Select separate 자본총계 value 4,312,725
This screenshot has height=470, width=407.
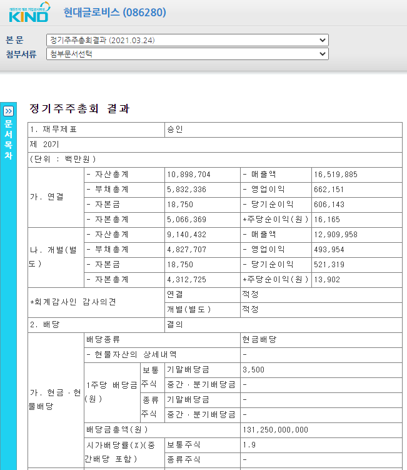coord(186,280)
